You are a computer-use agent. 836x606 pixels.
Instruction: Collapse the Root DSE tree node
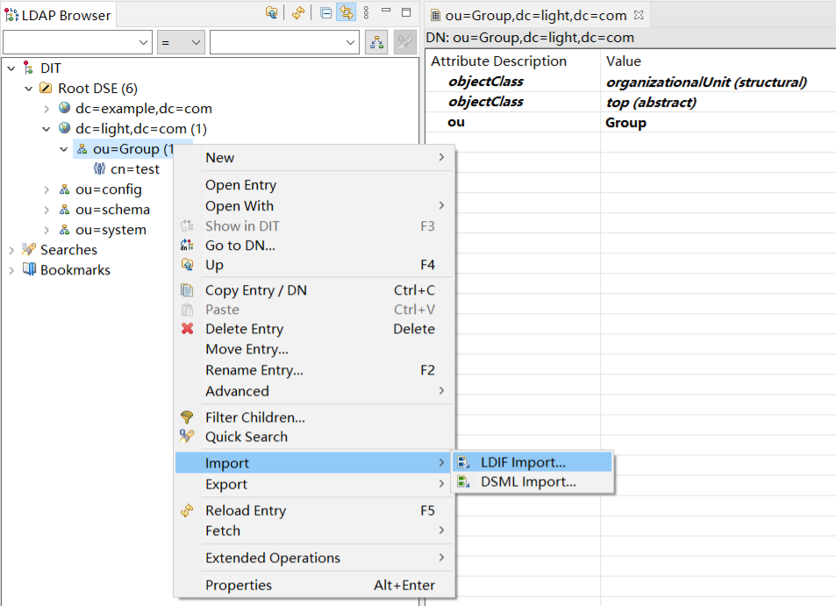(29, 89)
